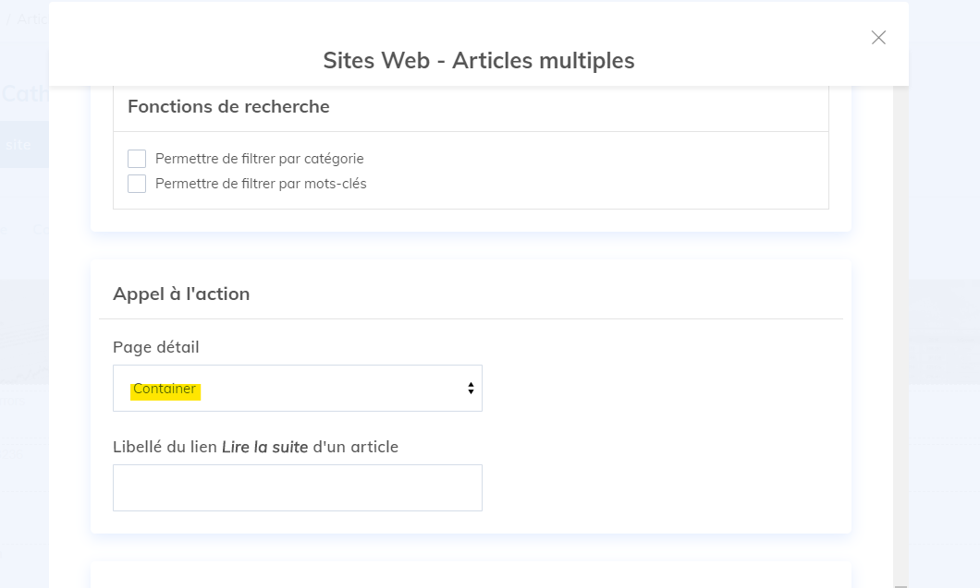
Task: Focus the Lire la suite label input field
Action: [x=297, y=487]
